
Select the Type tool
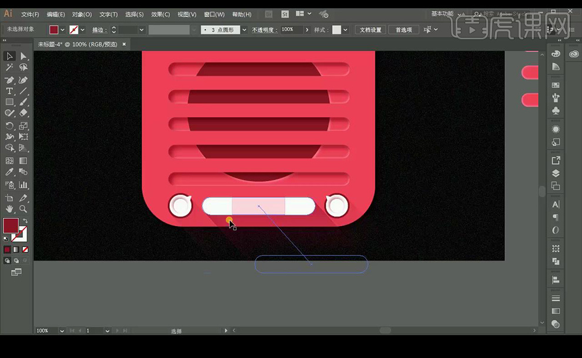click(9, 91)
